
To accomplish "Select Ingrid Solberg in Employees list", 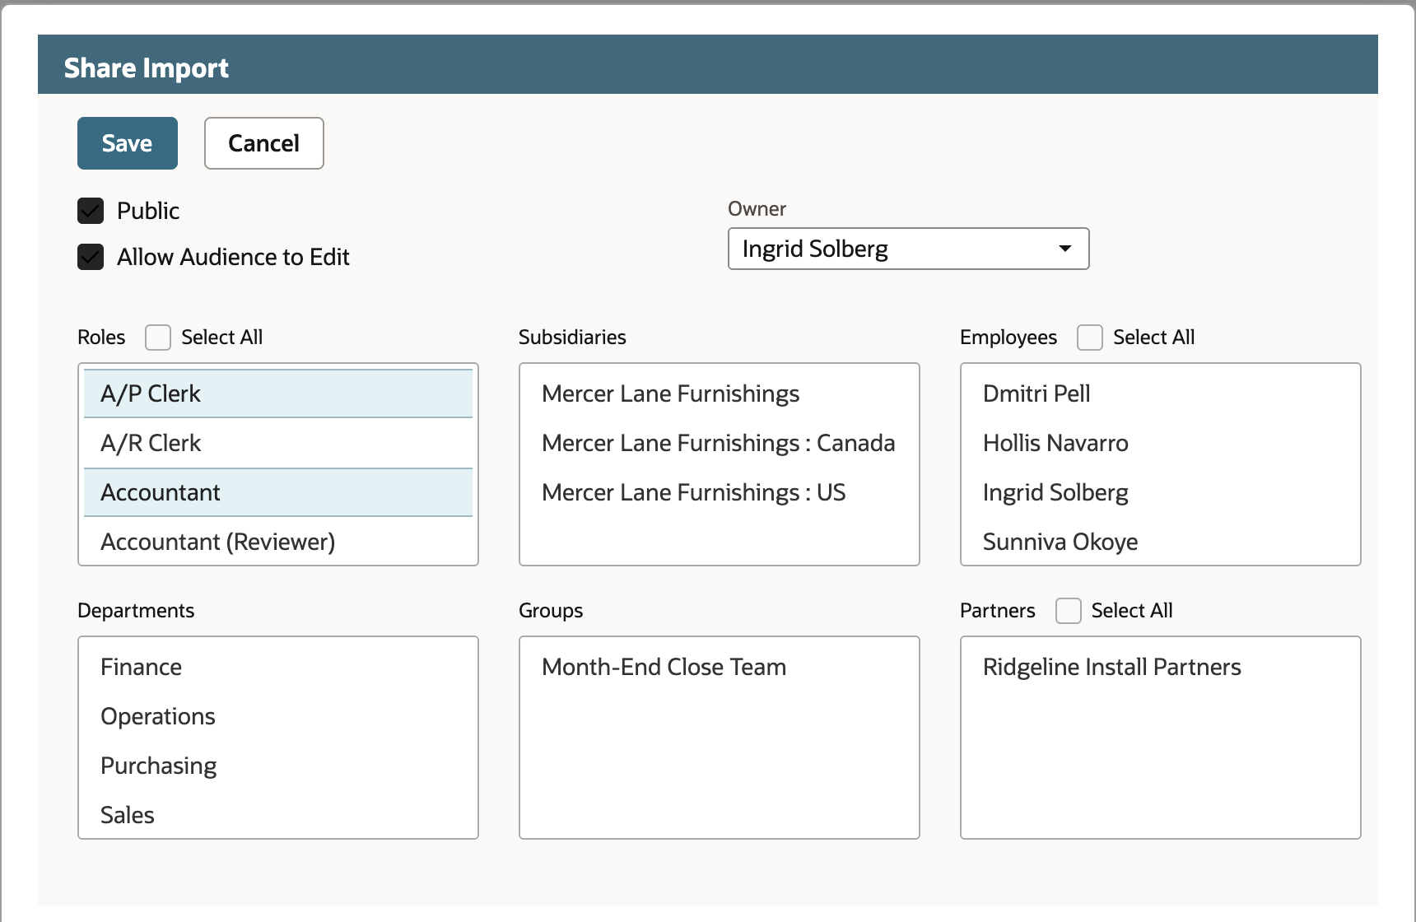I will tap(1161, 492).
